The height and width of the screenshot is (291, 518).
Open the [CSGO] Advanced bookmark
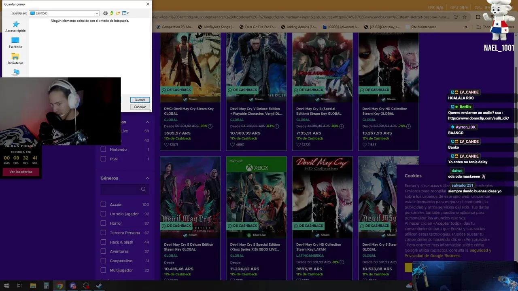[341, 27]
